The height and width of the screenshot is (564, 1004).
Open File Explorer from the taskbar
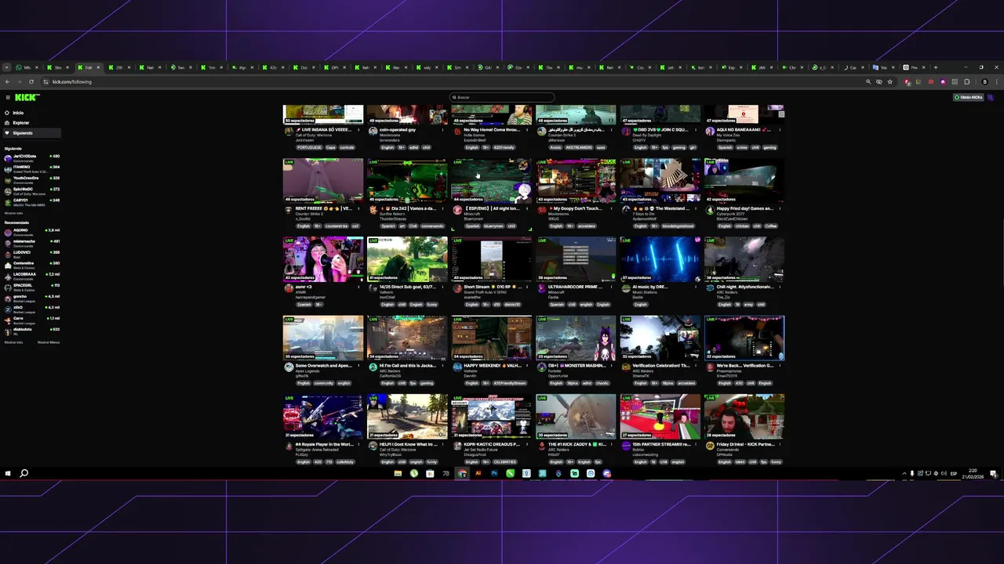(398, 473)
